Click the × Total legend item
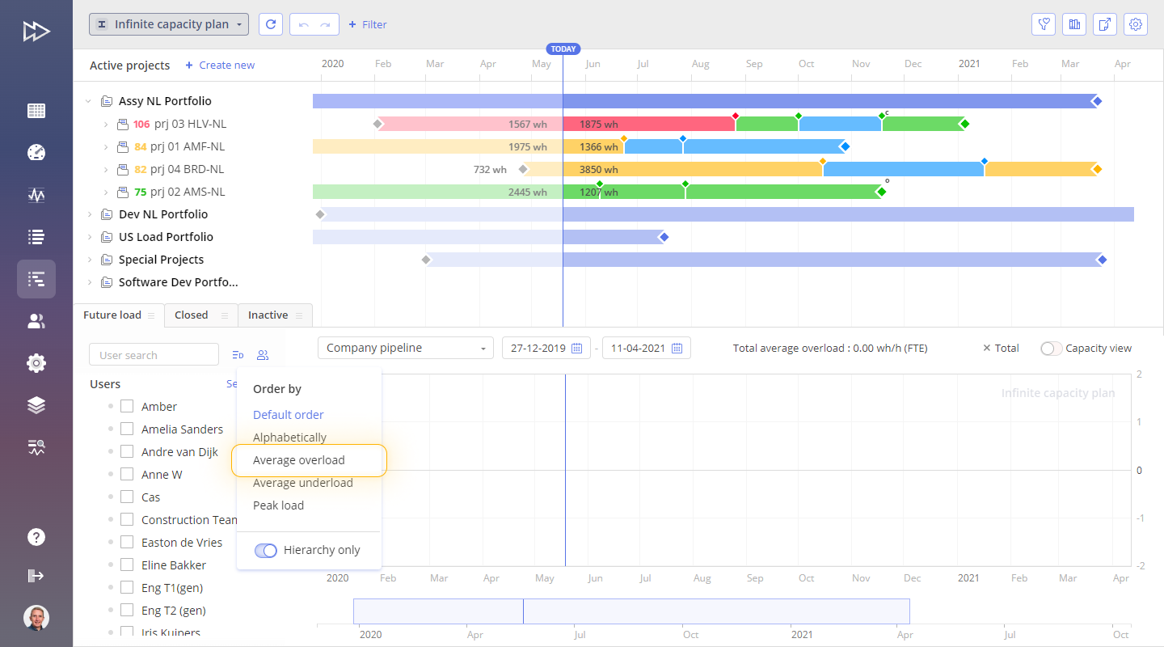This screenshot has width=1164, height=647. (1001, 348)
